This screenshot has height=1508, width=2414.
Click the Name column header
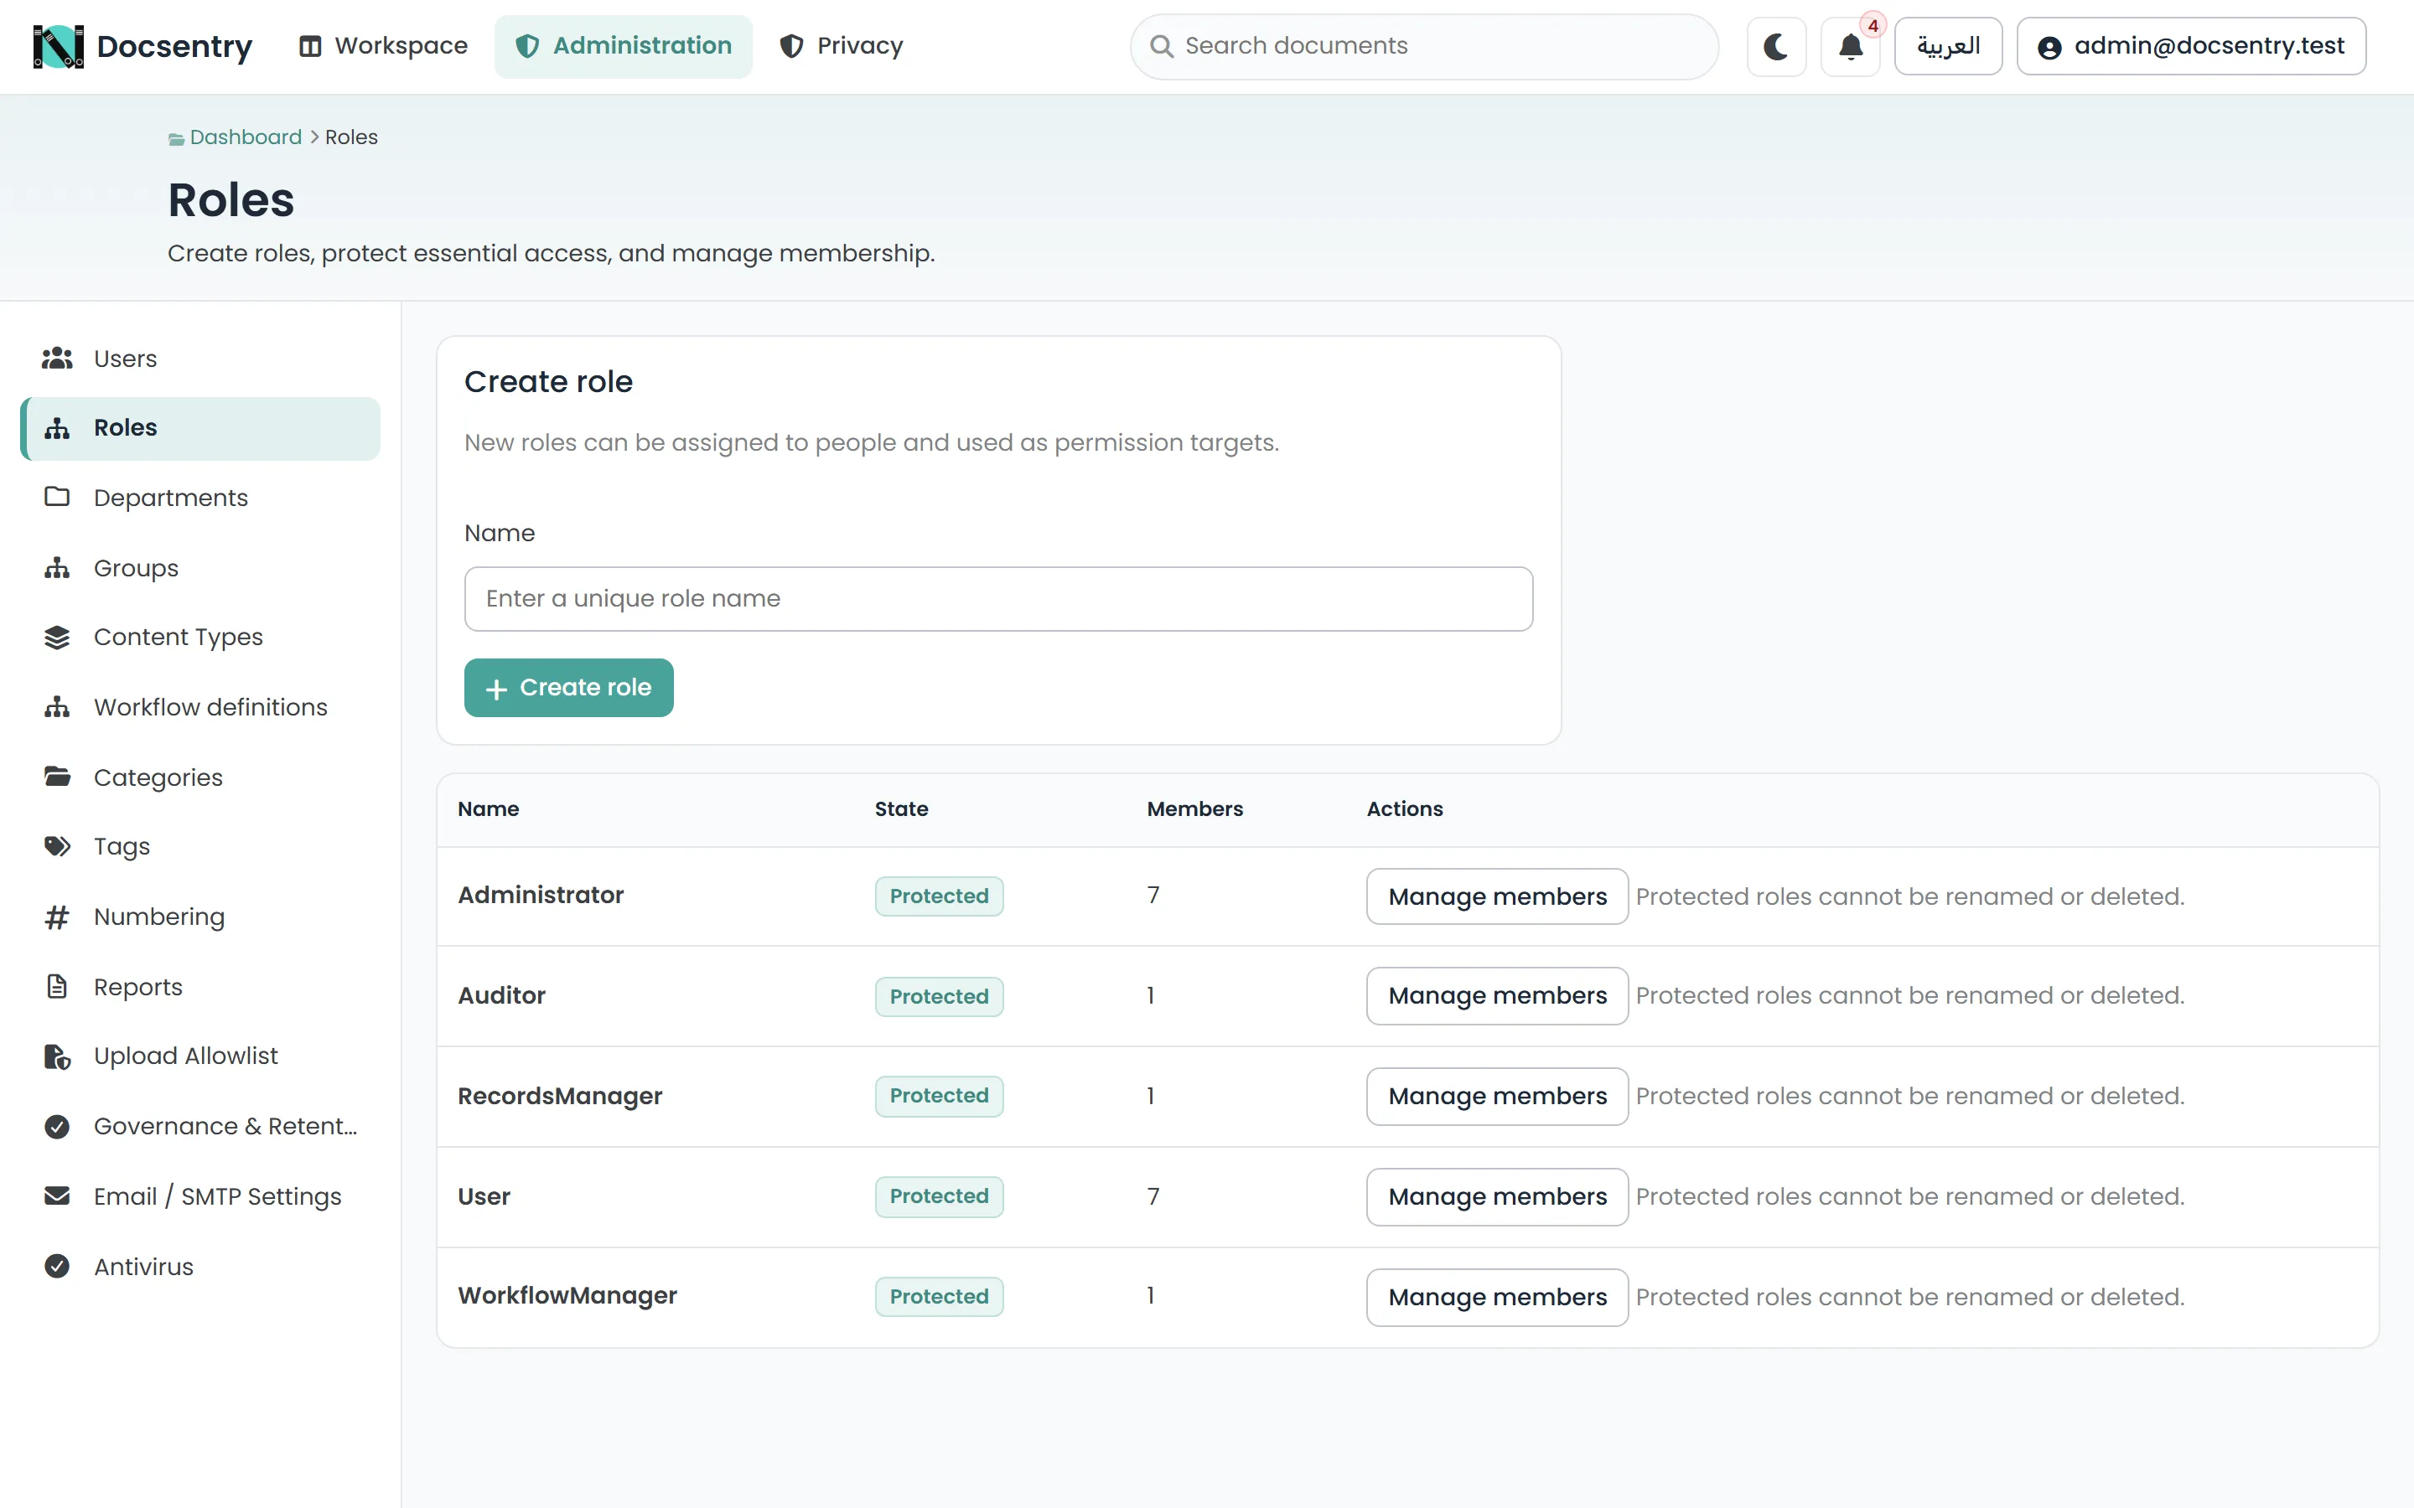coord(488,808)
